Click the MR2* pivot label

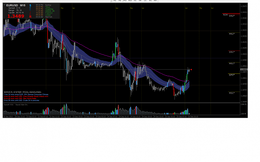click(x=232, y=34)
